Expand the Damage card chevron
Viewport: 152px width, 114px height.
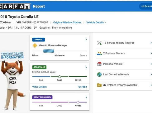click(x=86, y=40)
